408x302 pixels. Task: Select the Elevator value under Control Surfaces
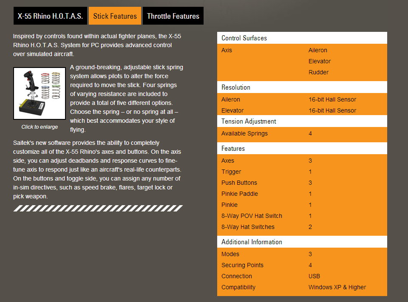coord(320,61)
